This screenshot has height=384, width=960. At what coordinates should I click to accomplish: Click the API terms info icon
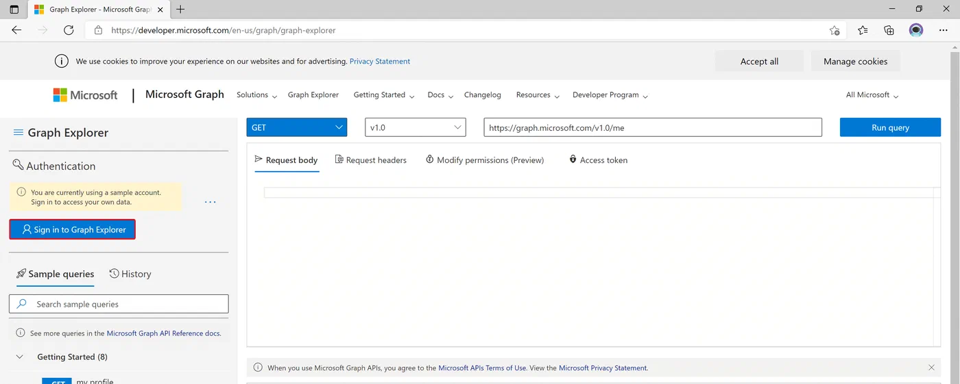[x=258, y=368]
